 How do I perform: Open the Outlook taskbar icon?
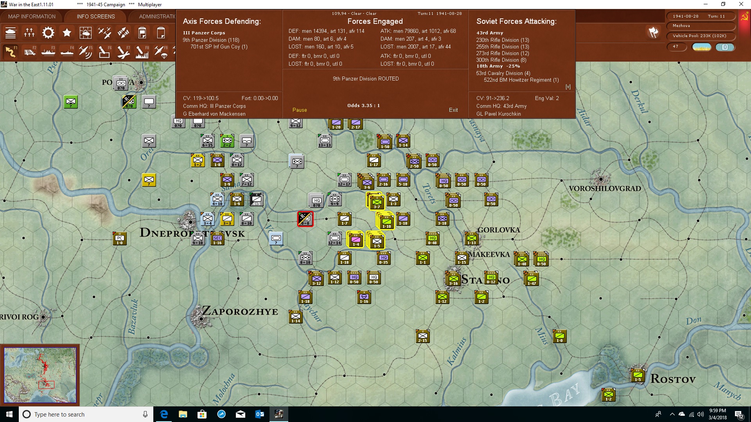pyautogui.click(x=259, y=414)
